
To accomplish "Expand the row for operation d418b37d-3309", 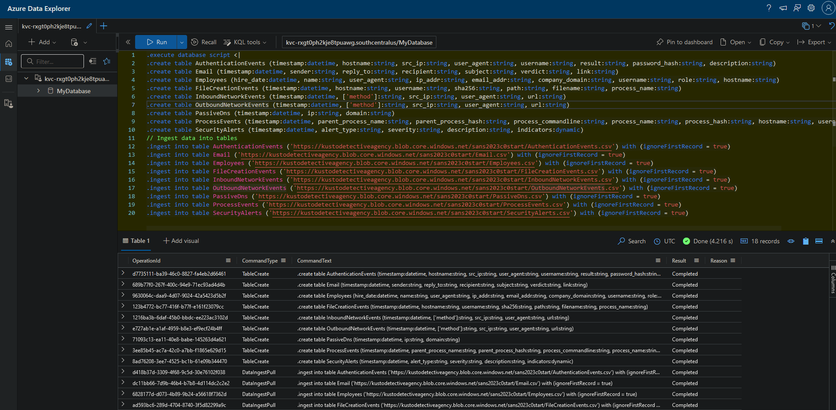I will tap(123, 371).
